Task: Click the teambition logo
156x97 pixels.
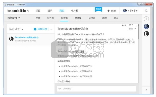Action: [18, 11]
